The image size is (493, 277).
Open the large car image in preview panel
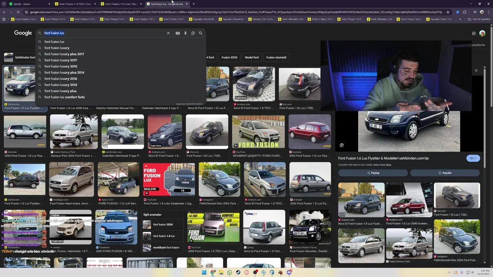point(409,131)
